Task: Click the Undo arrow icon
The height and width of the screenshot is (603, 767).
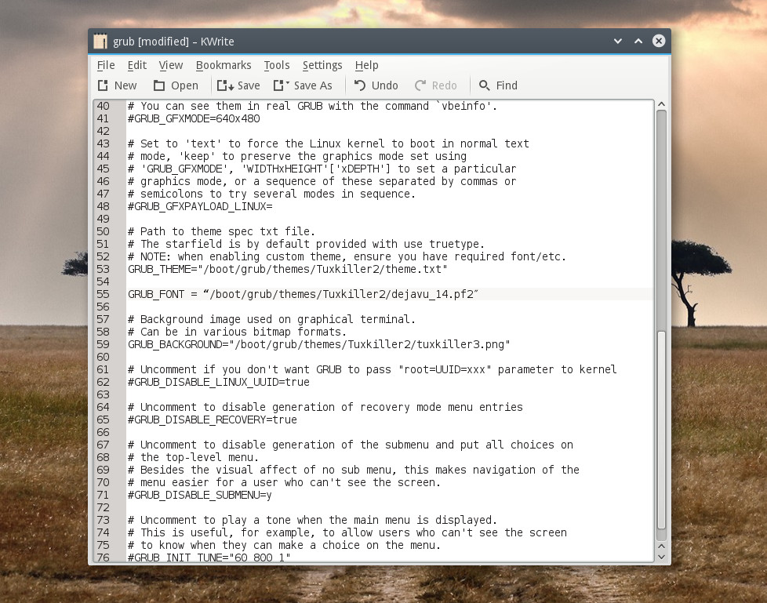Action: (x=360, y=85)
